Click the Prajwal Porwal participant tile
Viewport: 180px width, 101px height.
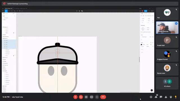tap(167, 55)
